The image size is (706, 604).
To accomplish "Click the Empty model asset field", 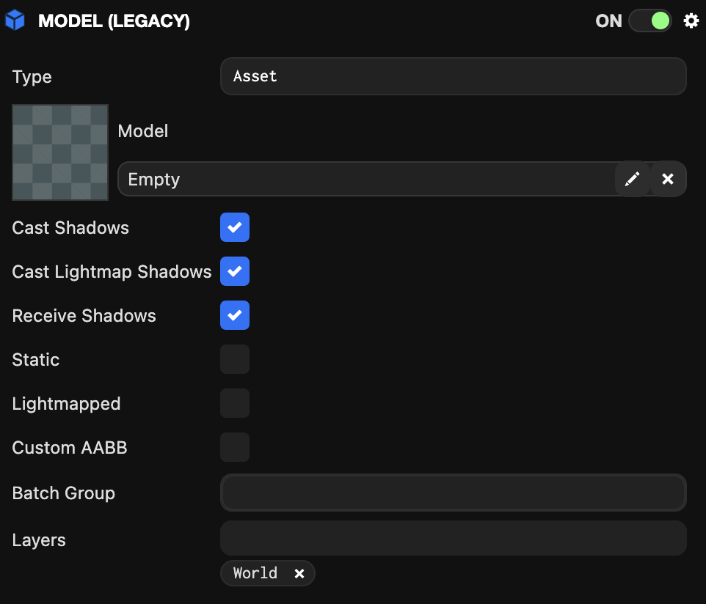I will click(365, 179).
